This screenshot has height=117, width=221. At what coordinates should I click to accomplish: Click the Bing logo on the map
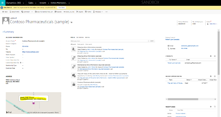pos(9,112)
